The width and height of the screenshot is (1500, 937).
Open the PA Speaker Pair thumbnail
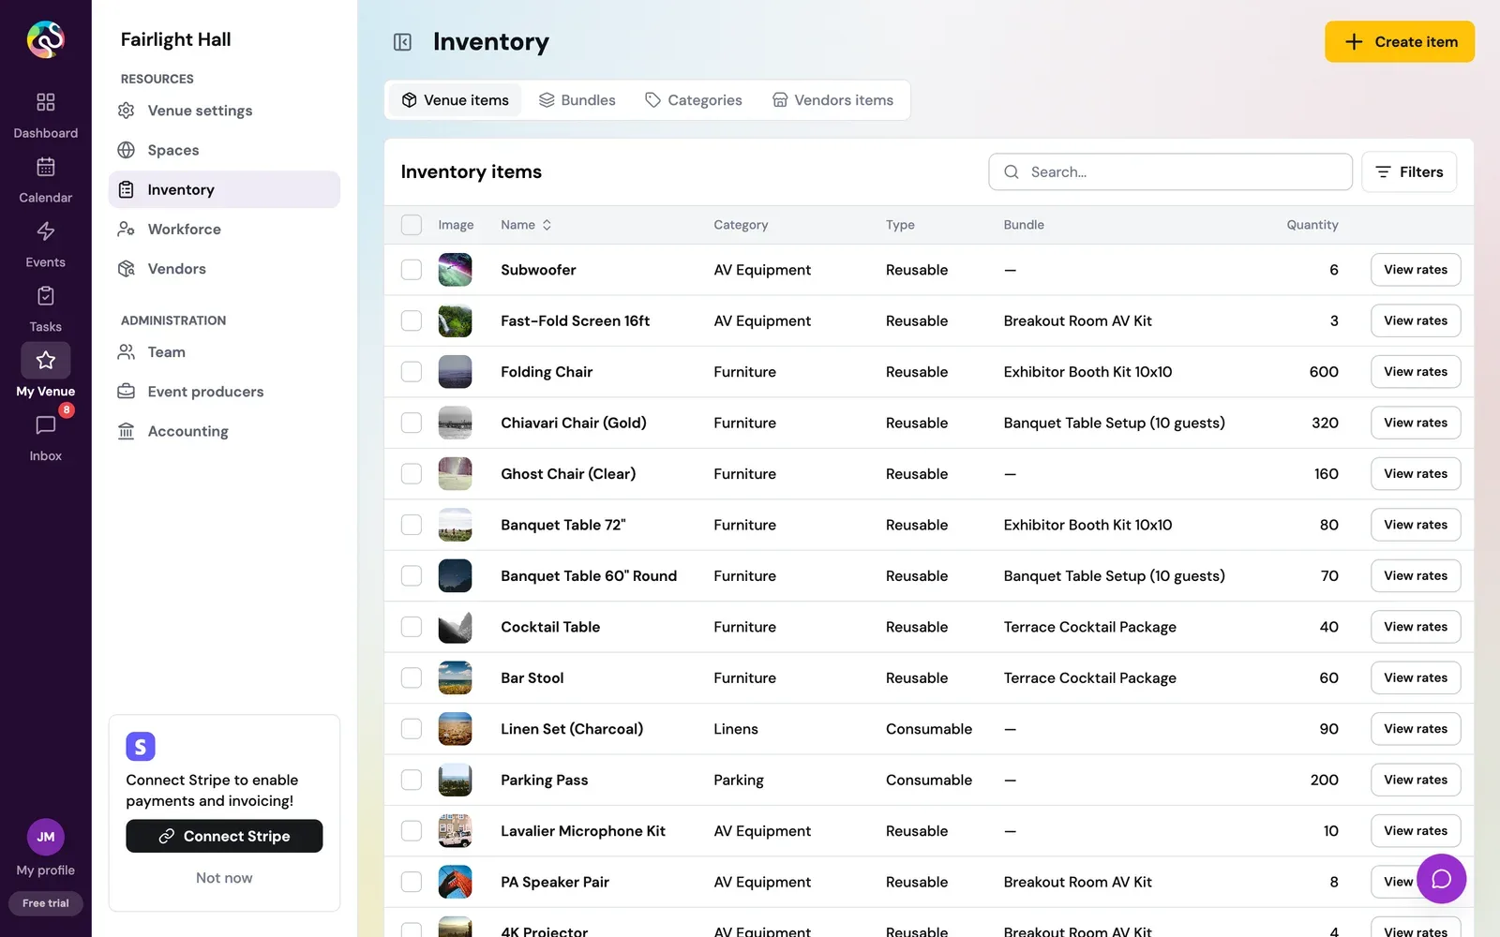pos(455,882)
